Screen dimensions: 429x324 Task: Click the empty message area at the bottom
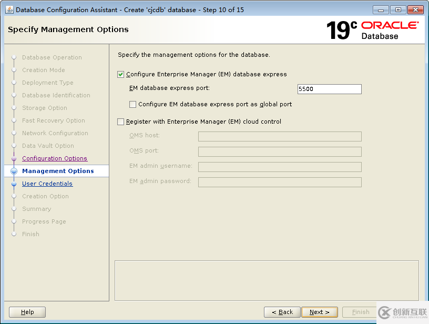(x=267, y=280)
